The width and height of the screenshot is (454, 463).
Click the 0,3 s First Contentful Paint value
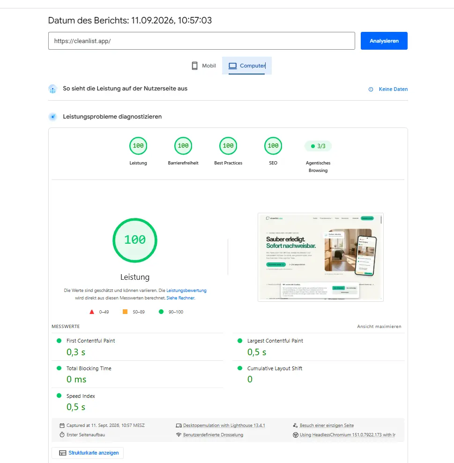coord(76,352)
